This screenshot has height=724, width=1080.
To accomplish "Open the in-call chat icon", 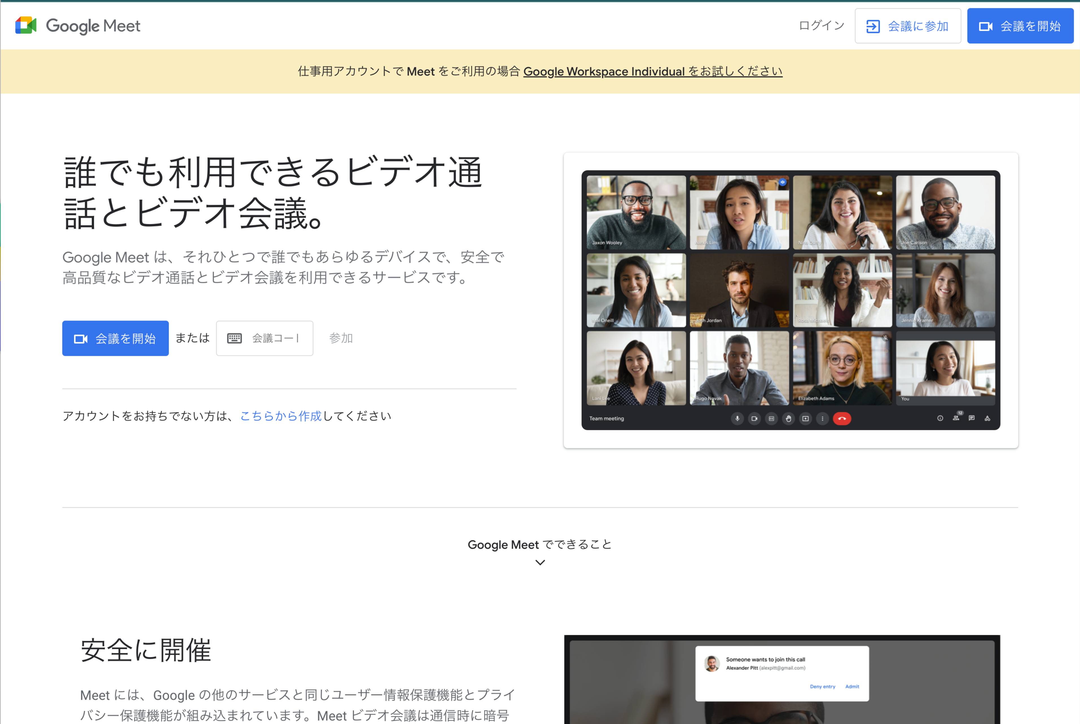I will click(973, 419).
